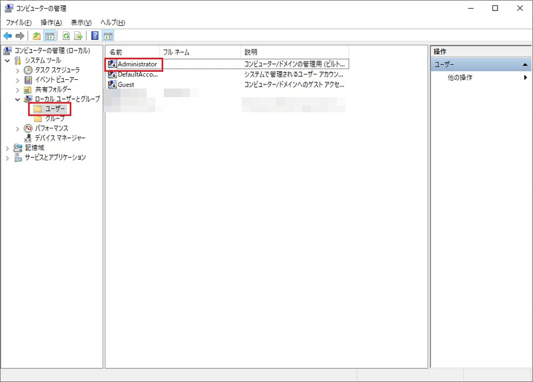Select デバイス マネージャー label
This screenshot has width=533, height=382.
point(60,138)
